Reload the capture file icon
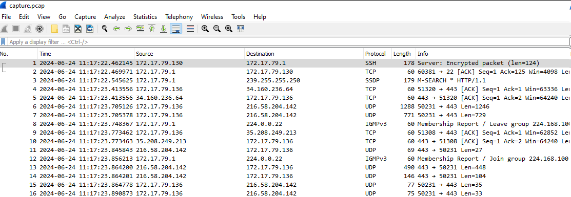571x197 pixels. (x=90, y=29)
